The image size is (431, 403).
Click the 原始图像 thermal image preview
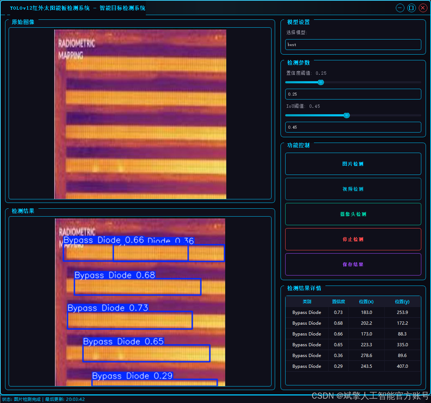(x=140, y=114)
